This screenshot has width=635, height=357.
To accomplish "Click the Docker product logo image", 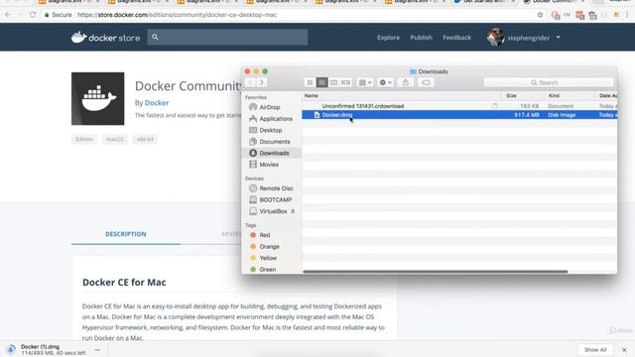I will [97, 99].
